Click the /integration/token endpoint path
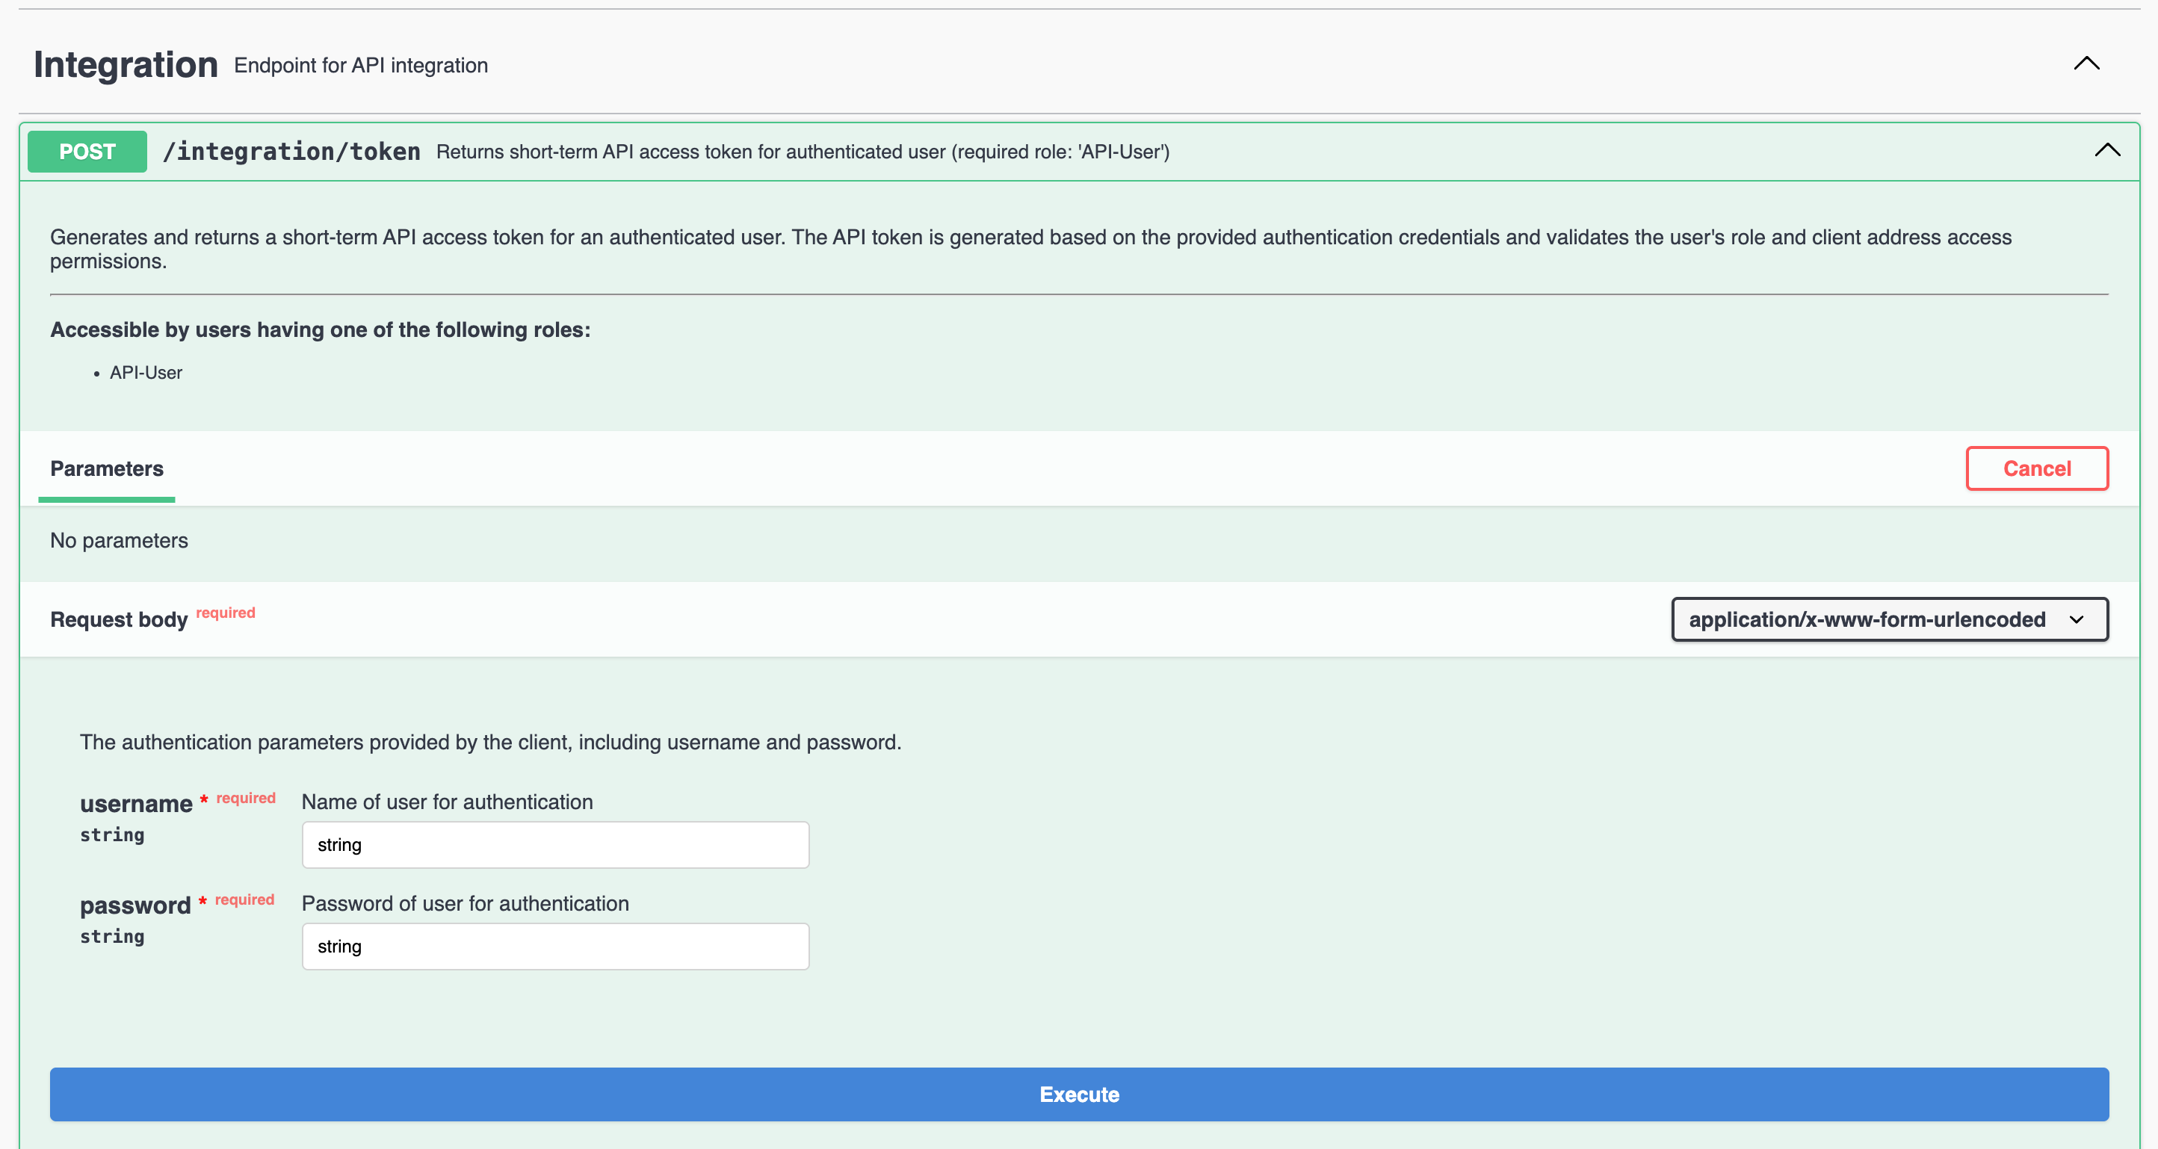Image resolution: width=2158 pixels, height=1149 pixels. coord(291,152)
